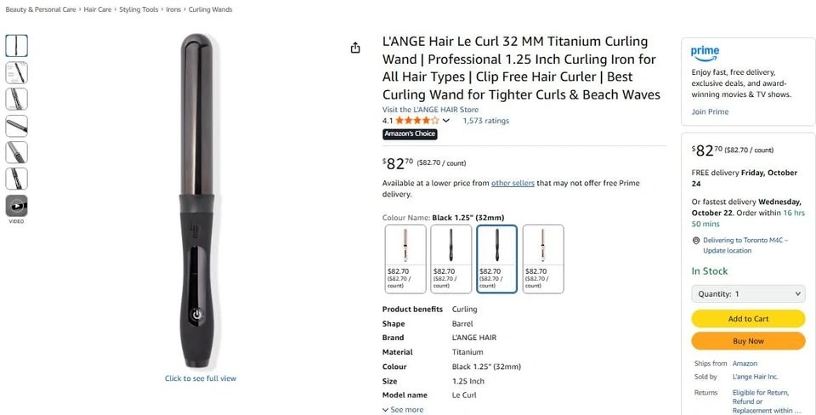Play the product video thumbnail
Image resolution: width=816 pixels, height=415 pixels.
[17, 206]
